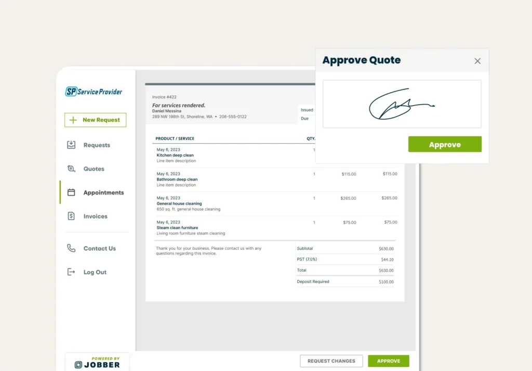
Task: Click the PST (7.0%) row label
Action: (x=307, y=259)
